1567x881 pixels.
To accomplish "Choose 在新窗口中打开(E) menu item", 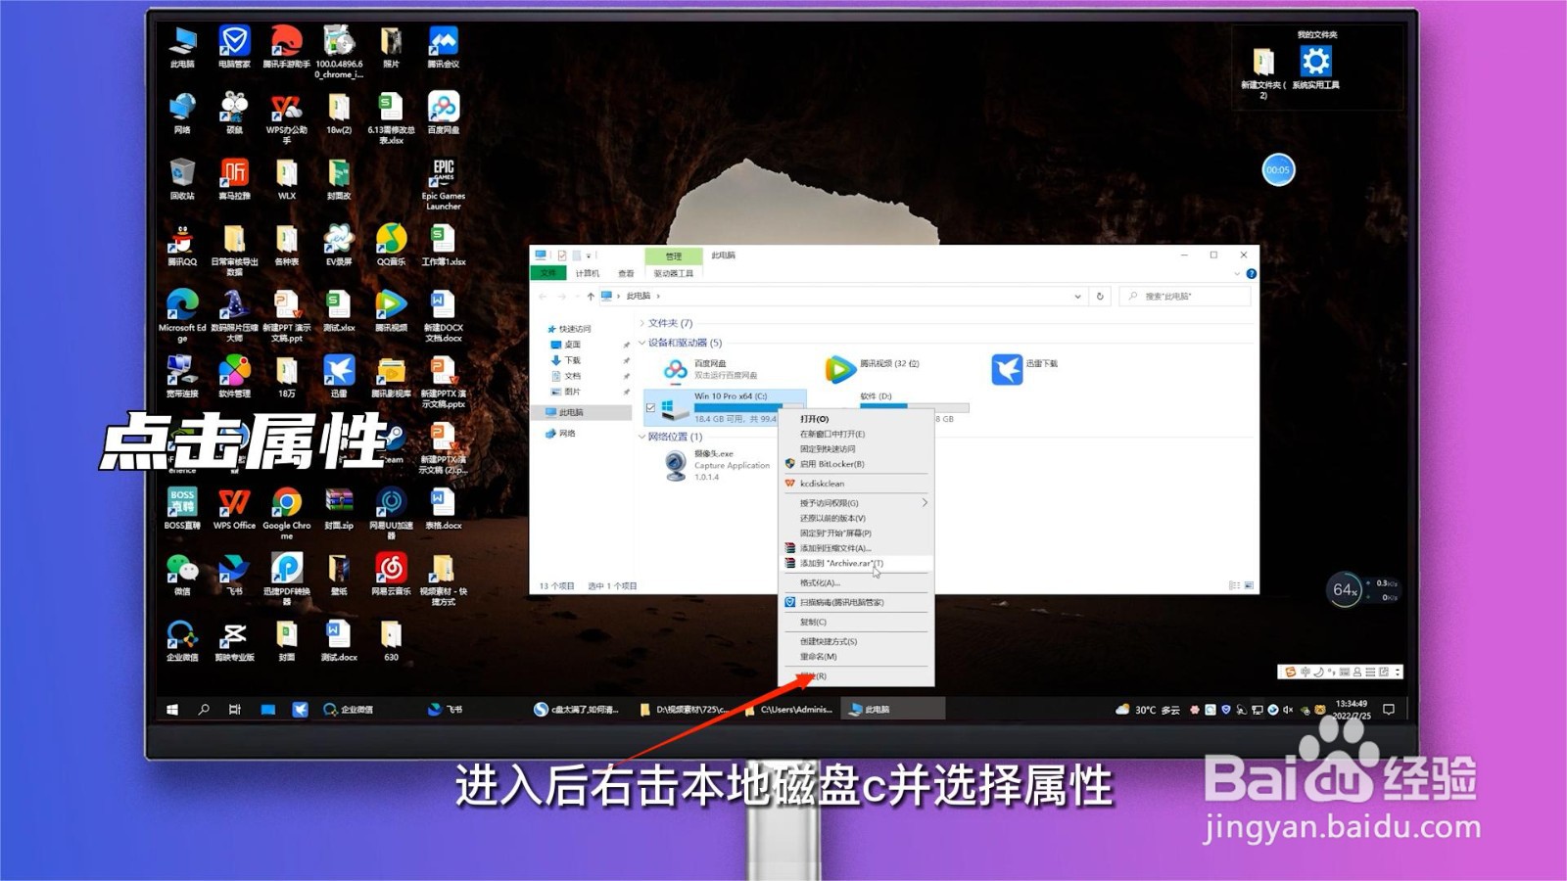I will 856,434.
